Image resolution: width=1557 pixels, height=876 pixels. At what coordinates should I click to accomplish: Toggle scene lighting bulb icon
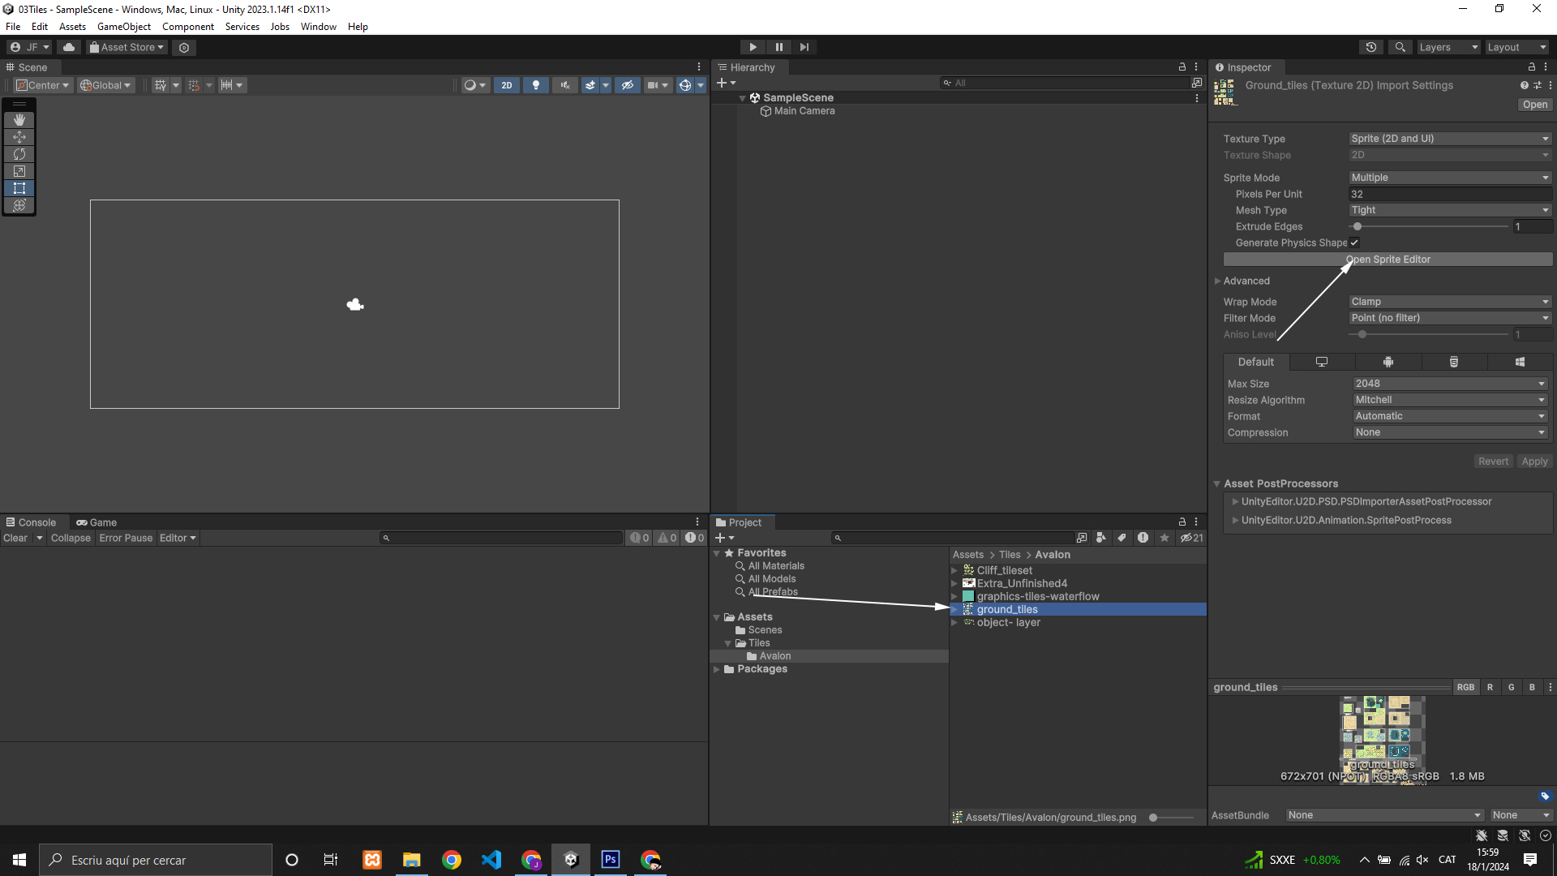[535, 85]
